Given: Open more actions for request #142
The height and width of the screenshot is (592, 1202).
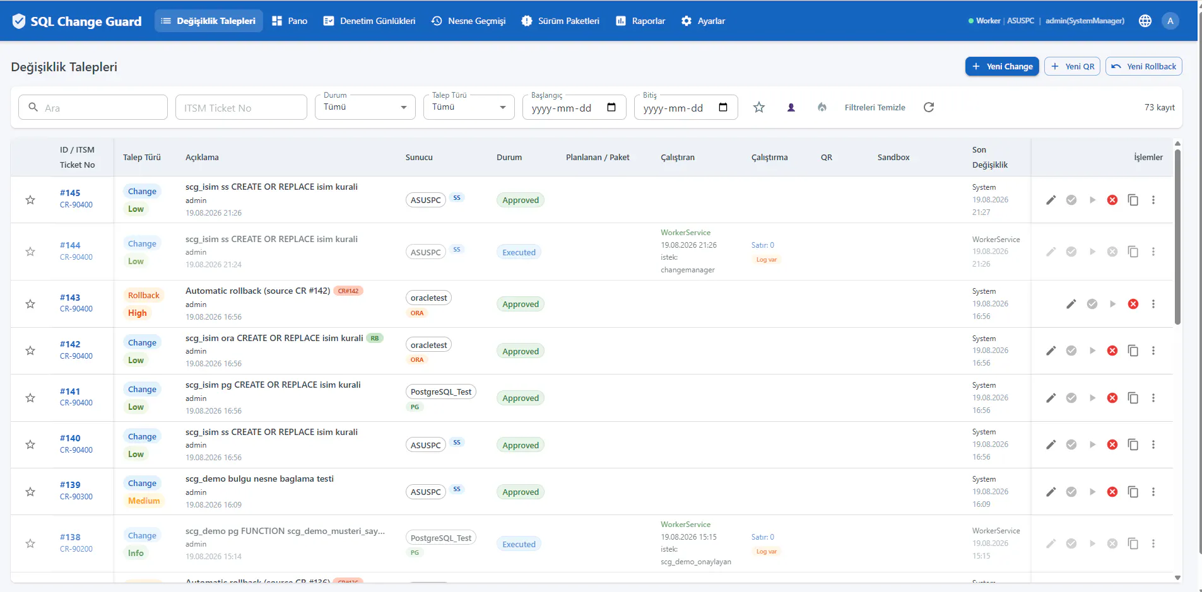Looking at the screenshot, I should 1153,351.
